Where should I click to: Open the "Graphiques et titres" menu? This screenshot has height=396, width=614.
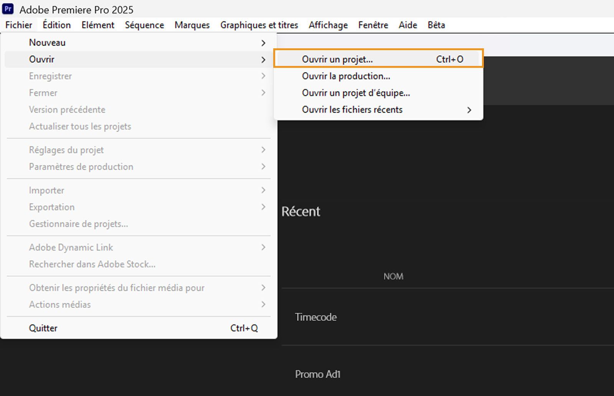[x=259, y=25]
